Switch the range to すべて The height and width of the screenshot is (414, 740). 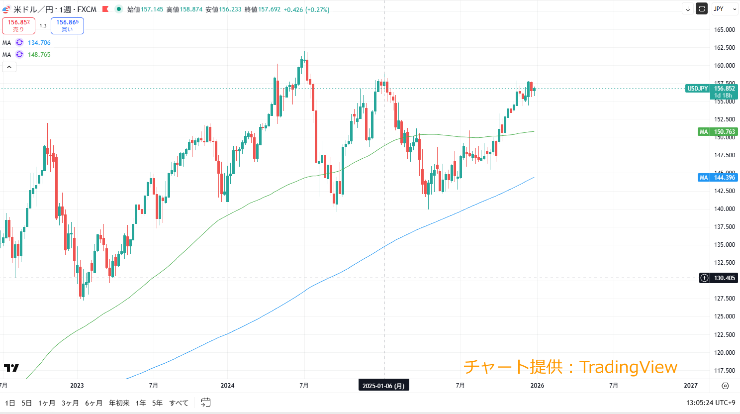pos(179,403)
